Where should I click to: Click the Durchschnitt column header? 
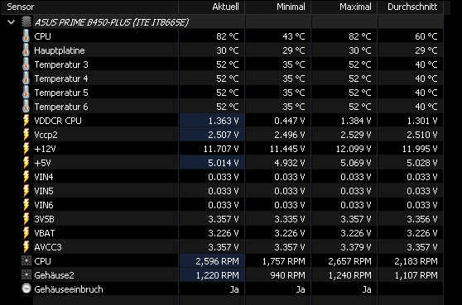(x=411, y=7)
